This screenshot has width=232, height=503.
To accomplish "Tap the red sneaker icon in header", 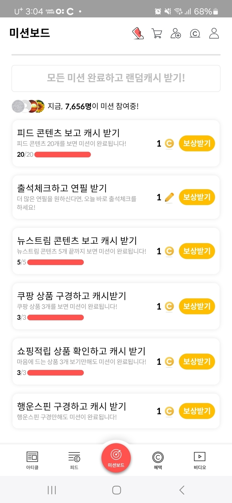I will coord(138,33).
